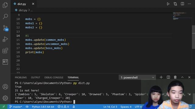Viewport: 195px width, 109px height.
Task: Click the minimap code overview
Action: tap(182, 16)
